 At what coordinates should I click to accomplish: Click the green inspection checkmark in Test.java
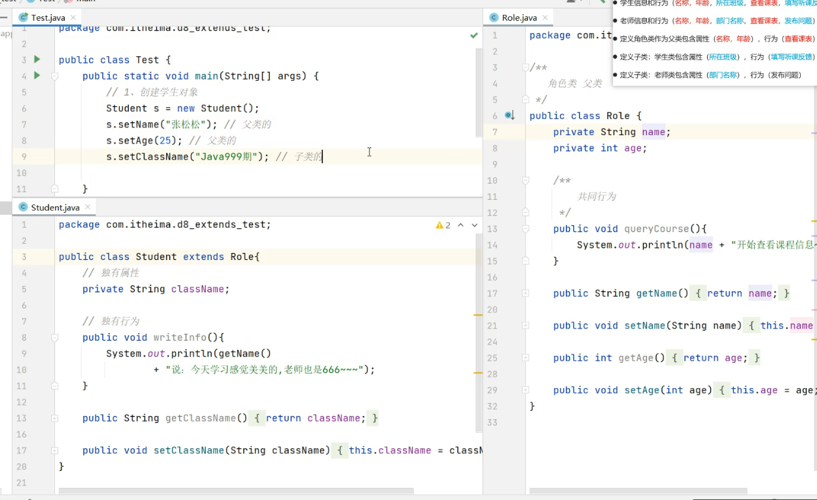coord(474,36)
